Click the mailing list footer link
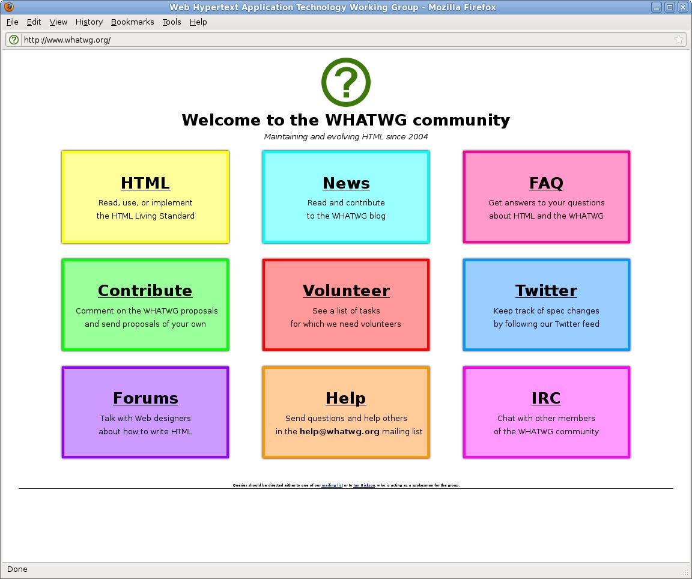The height and width of the screenshot is (579, 692). 332,485
